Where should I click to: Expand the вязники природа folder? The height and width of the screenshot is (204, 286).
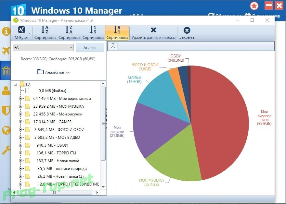pos(20,169)
